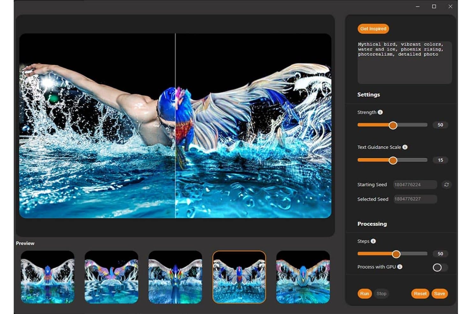Click the Stop button
Image resolution: width=472 pixels, height=314 pixels.
381,294
